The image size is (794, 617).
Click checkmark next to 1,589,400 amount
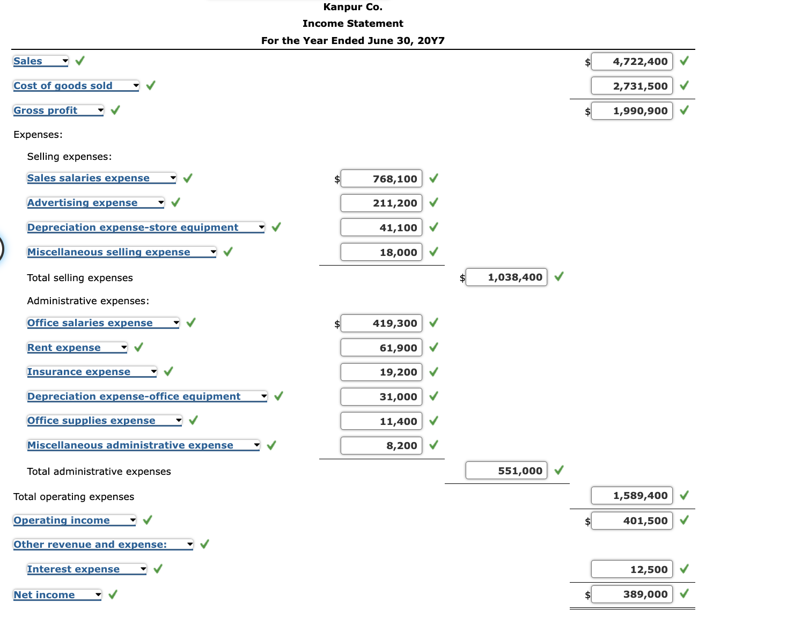point(685,495)
